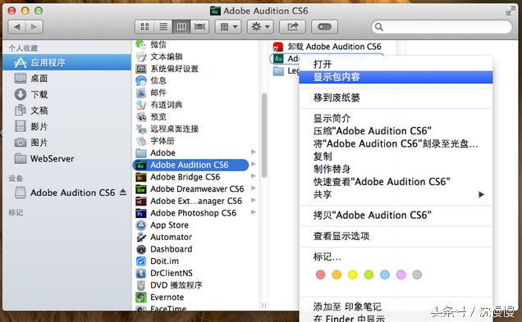Choose 显示简介 from the context menu

[x=396, y=118]
